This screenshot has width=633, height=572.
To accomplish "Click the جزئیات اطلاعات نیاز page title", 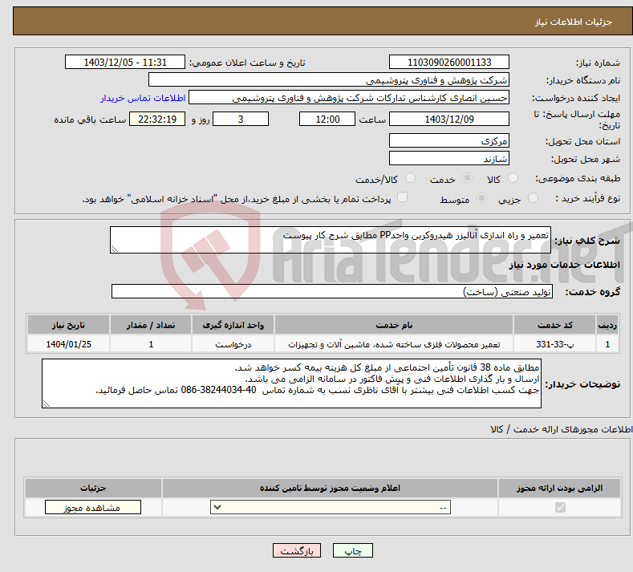I will [574, 22].
